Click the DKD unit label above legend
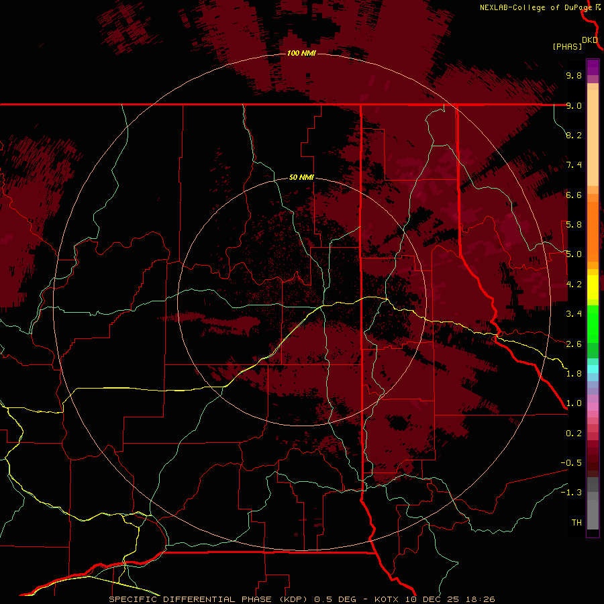This screenshot has height=604, width=604. (x=590, y=40)
